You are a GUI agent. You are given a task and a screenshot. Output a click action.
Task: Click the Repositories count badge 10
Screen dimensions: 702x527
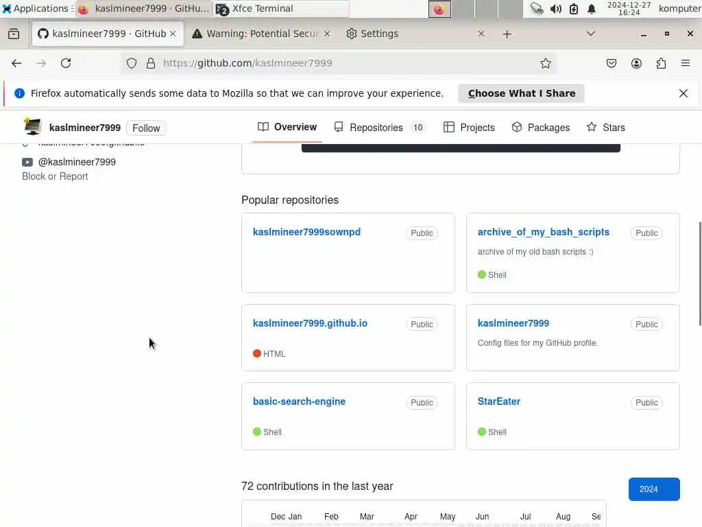[x=417, y=128]
